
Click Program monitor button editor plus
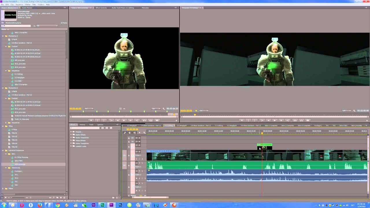pos(367,120)
